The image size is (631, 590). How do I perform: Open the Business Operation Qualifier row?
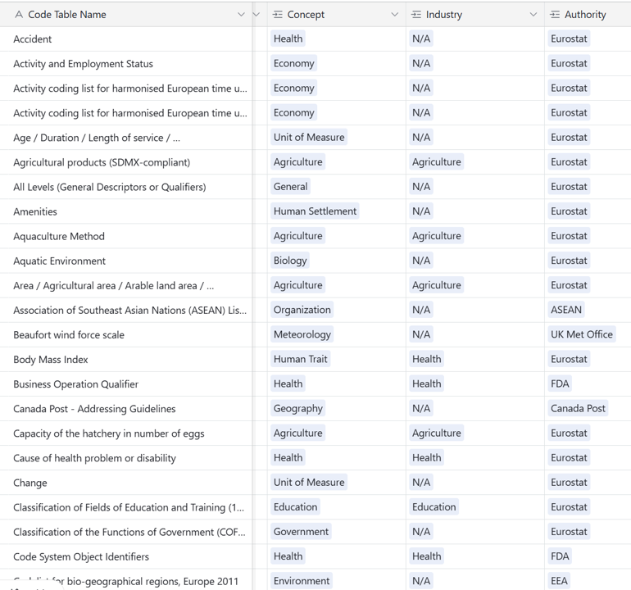click(75, 384)
